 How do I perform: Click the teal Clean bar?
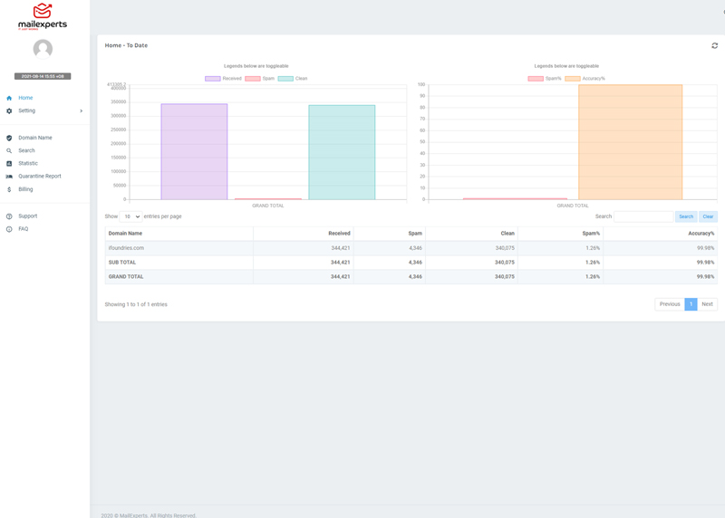pos(342,152)
